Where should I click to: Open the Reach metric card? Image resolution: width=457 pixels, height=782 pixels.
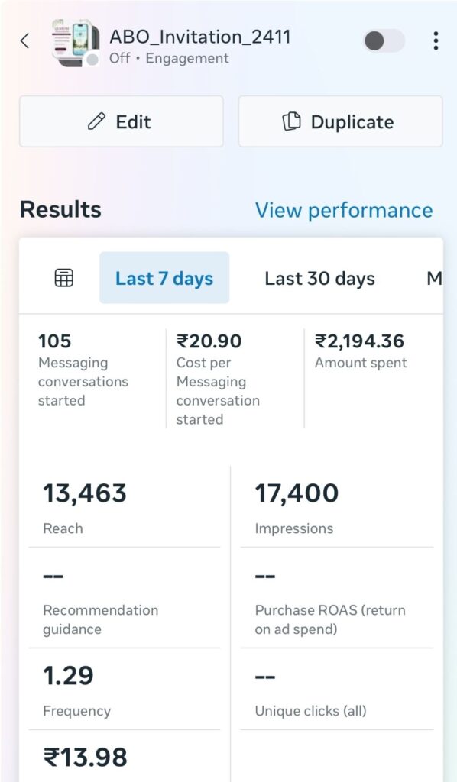125,507
